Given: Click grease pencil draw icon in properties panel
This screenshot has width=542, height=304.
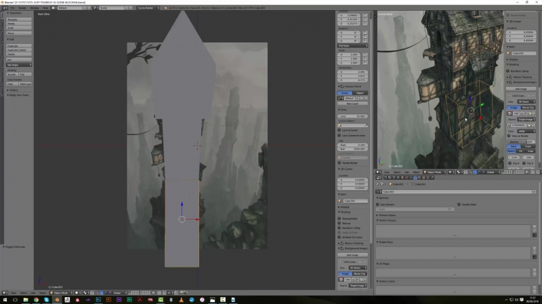Looking at the screenshot, I should 340,98.
